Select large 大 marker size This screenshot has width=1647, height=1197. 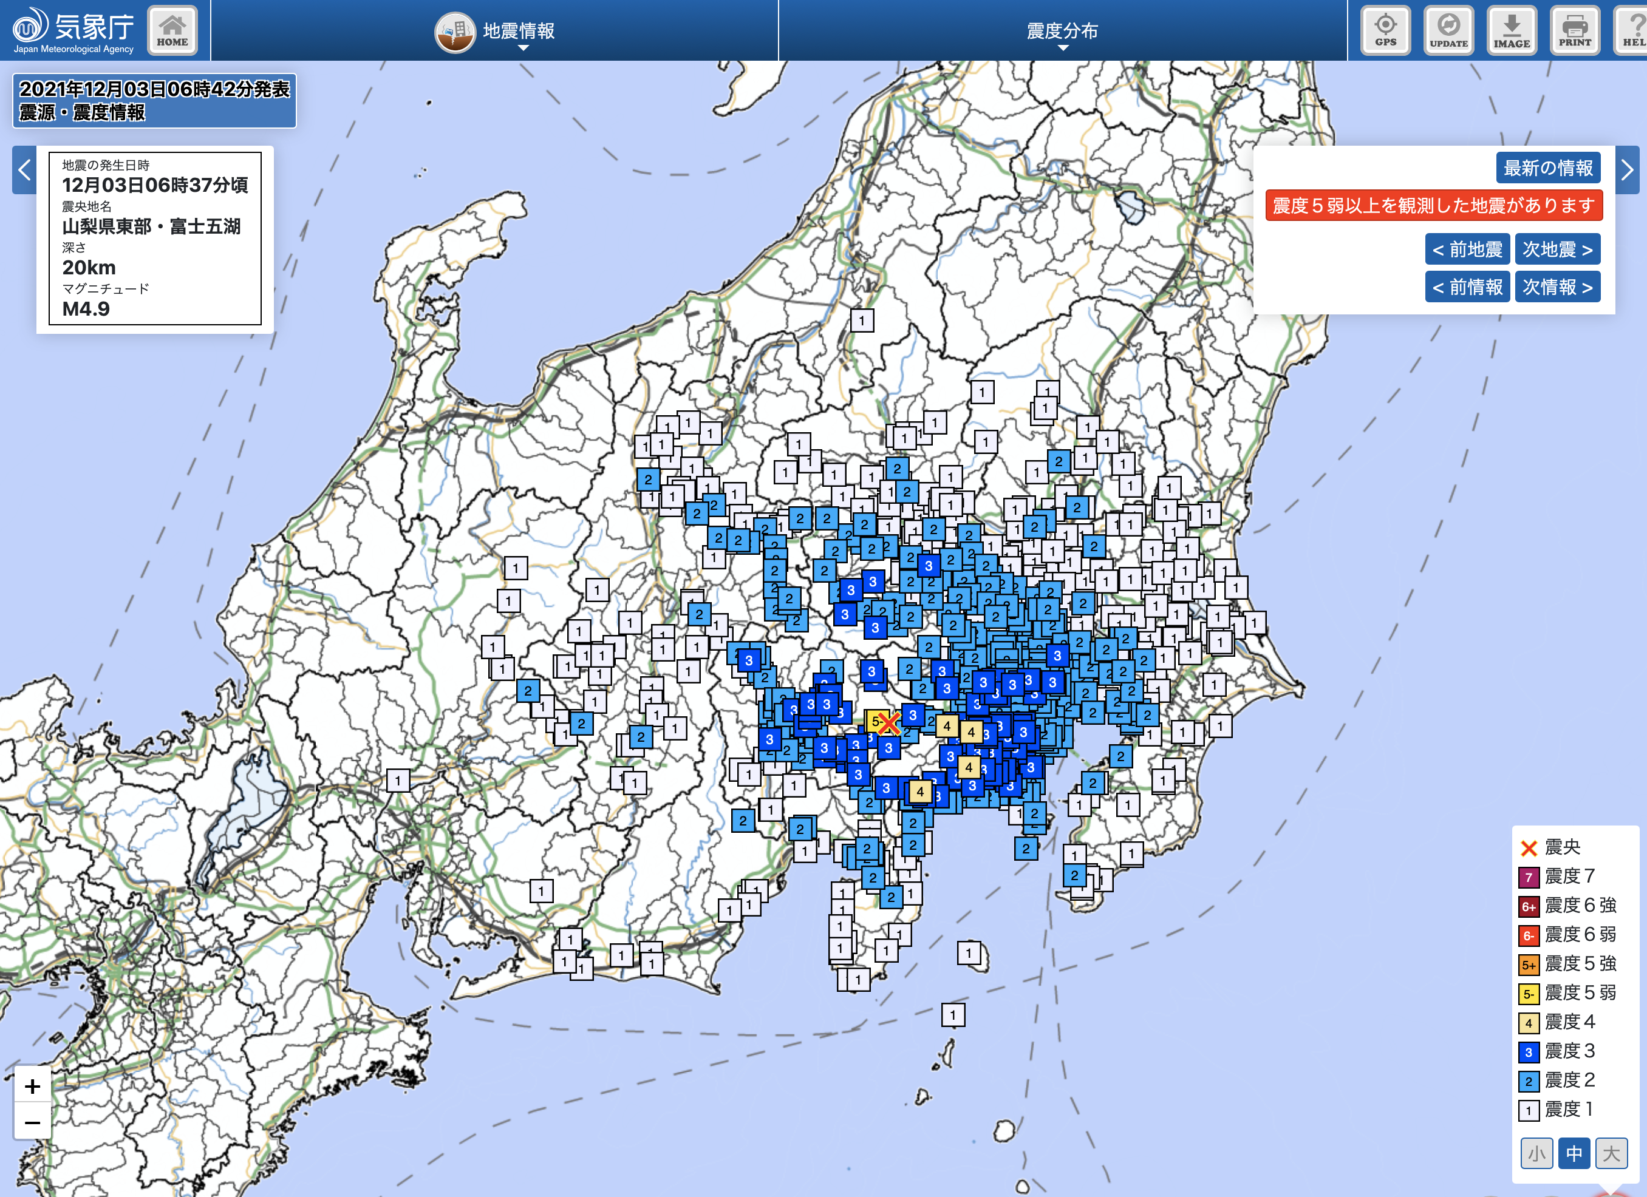pyautogui.click(x=1611, y=1153)
